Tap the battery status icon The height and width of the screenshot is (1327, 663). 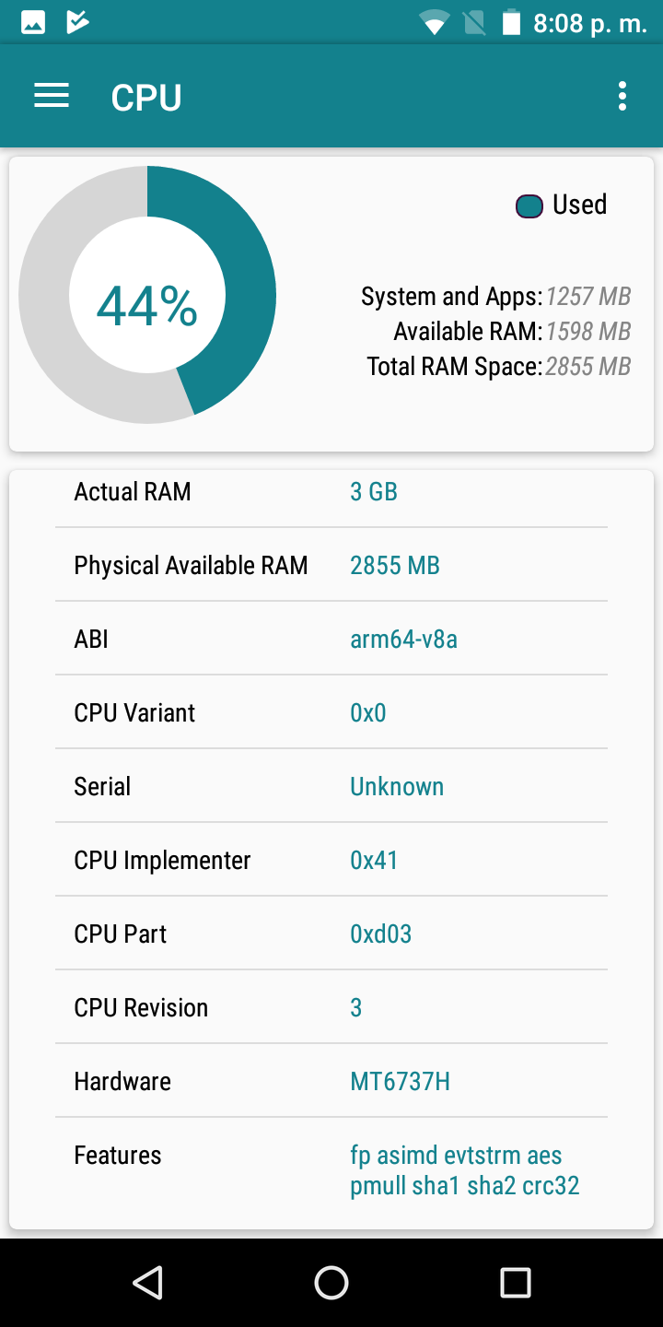pos(511,22)
